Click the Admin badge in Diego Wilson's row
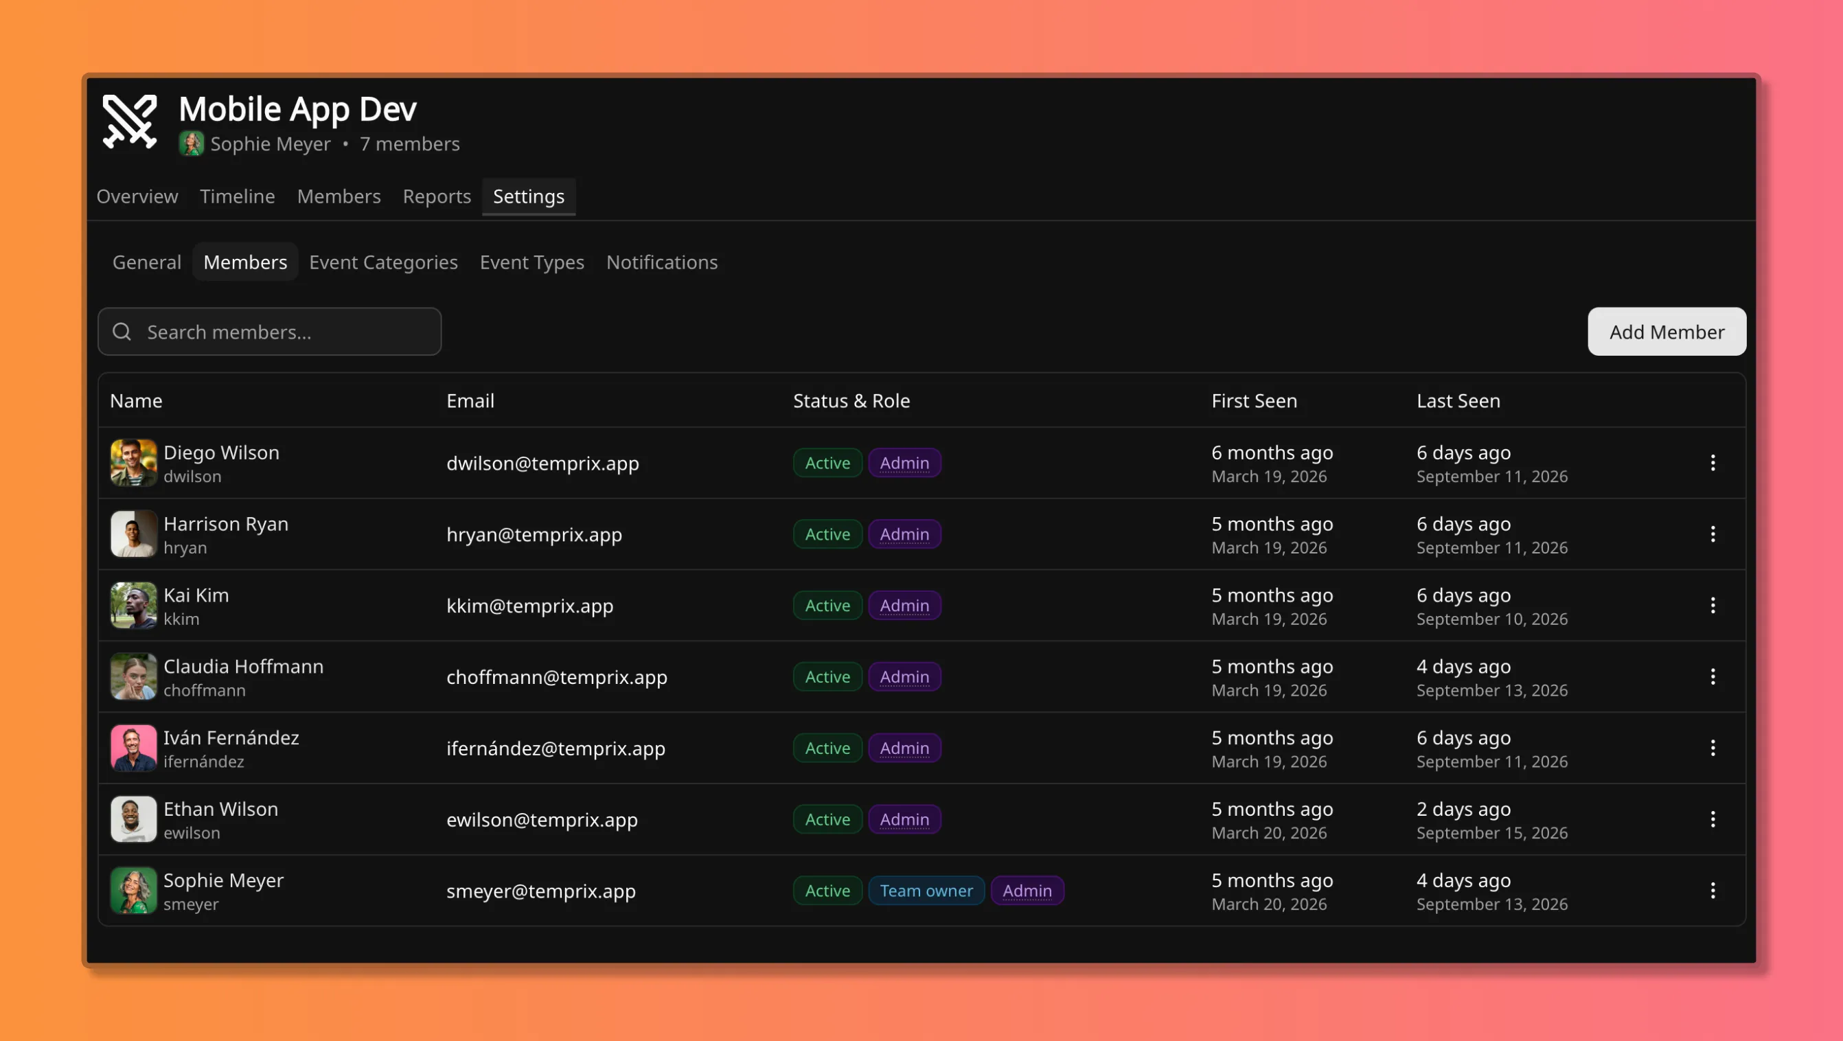 click(x=904, y=463)
